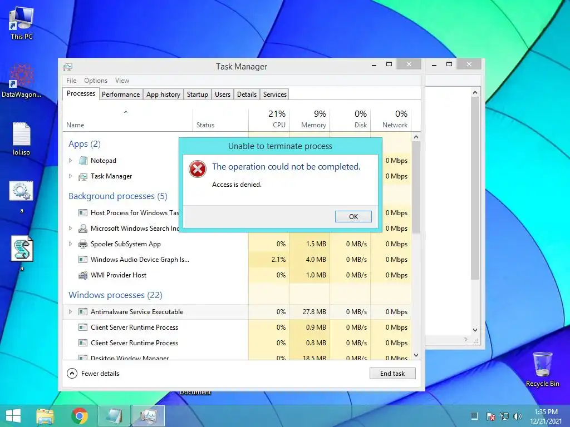This screenshot has width=570, height=427.
Task: Sort processes by Disk column
Action: 351,119
